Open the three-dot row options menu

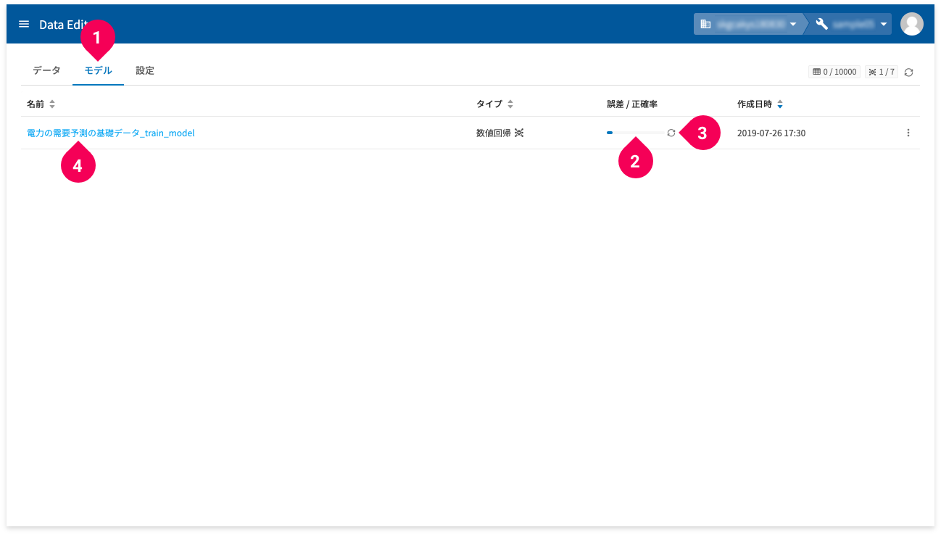pyautogui.click(x=908, y=133)
